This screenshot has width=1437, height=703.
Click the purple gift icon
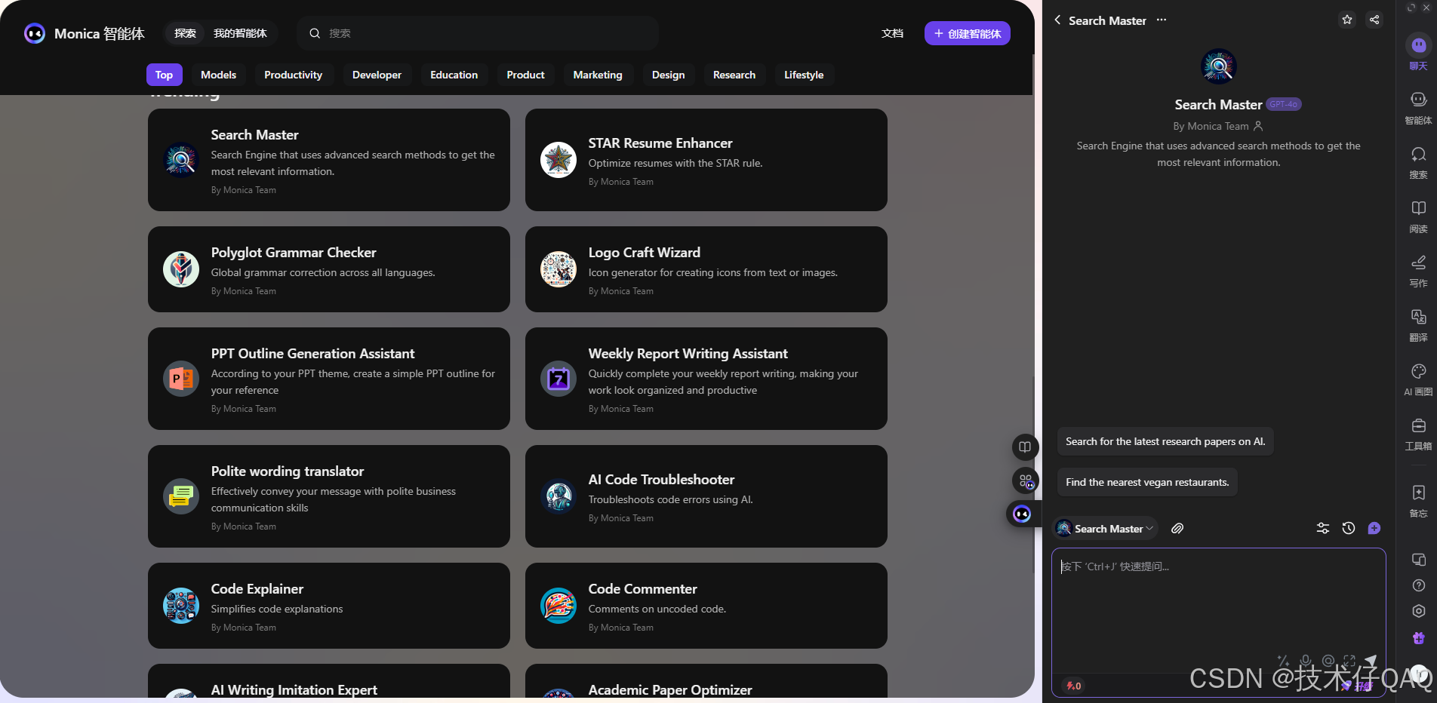(1419, 638)
